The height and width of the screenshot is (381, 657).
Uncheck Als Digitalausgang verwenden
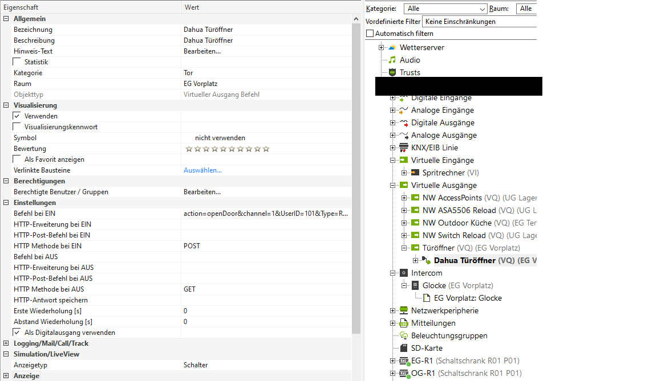(17, 333)
